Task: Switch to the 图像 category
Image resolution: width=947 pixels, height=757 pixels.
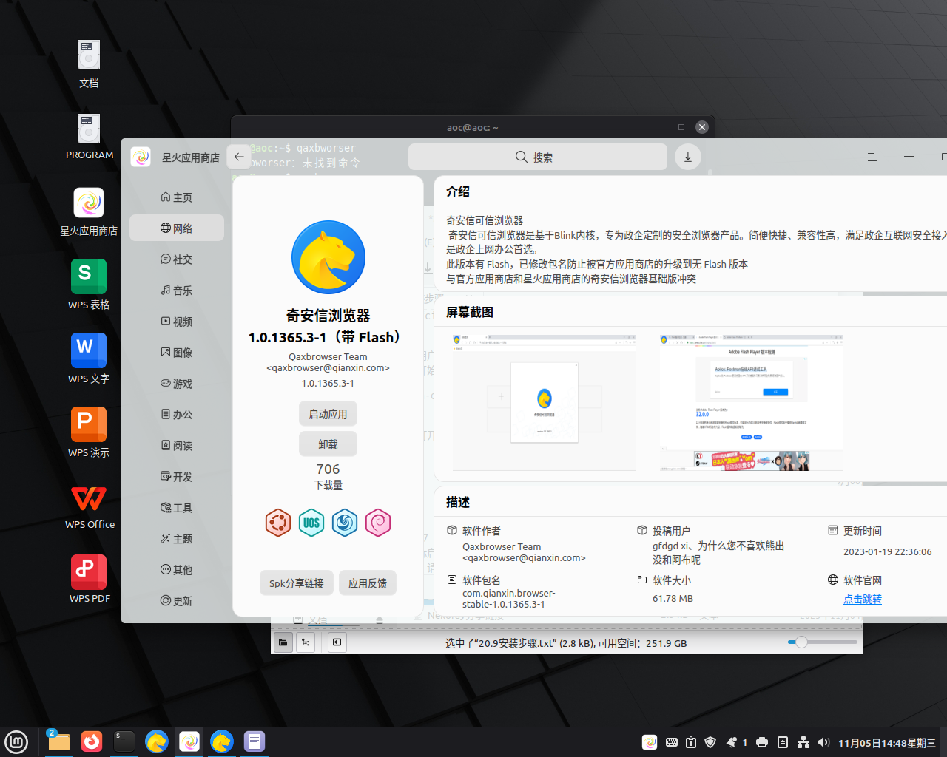Action: pos(177,353)
